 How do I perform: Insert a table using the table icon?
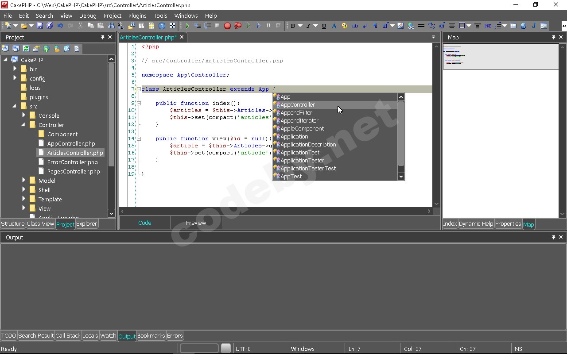pyautogui.click(x=514, y=26)
